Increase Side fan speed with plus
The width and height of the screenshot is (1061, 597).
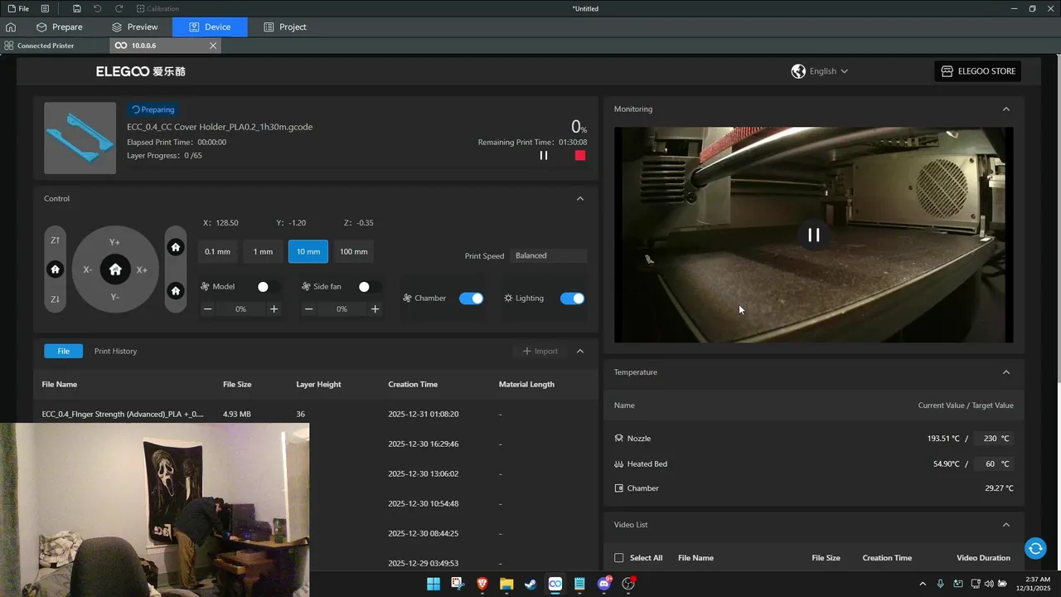tap(375, 309)
